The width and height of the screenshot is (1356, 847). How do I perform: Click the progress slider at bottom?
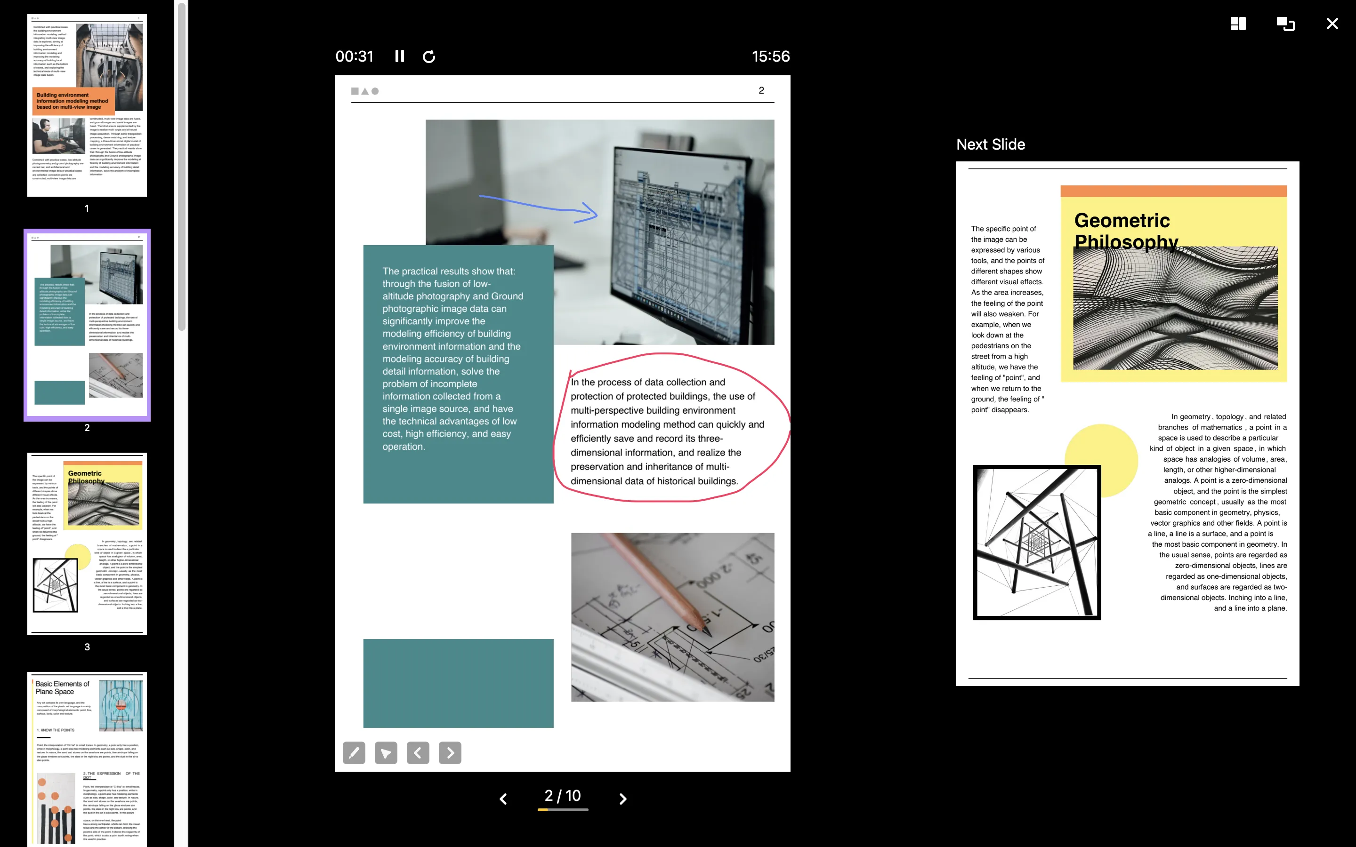(x=563, y=809)
